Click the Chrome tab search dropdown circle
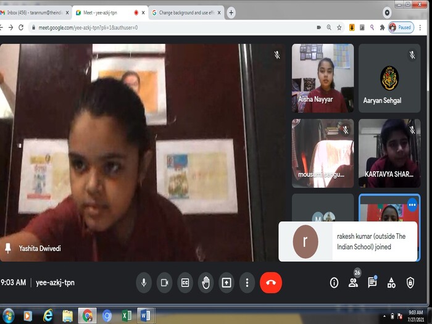The image size is (432, 324). click(387, 13)
